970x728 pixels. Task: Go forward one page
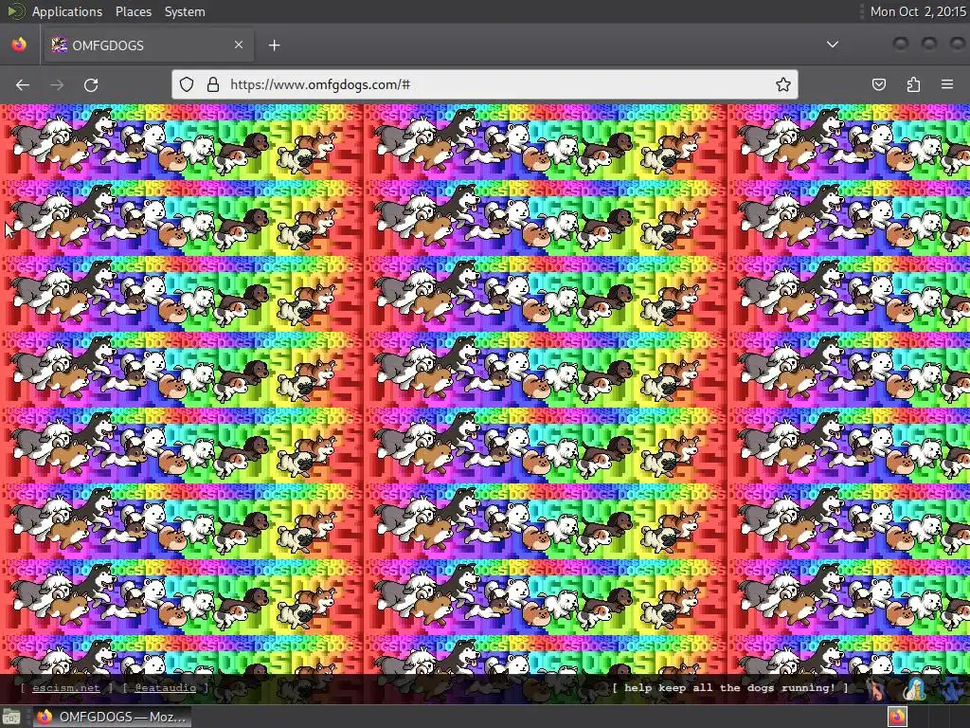[x=57, y=84]
